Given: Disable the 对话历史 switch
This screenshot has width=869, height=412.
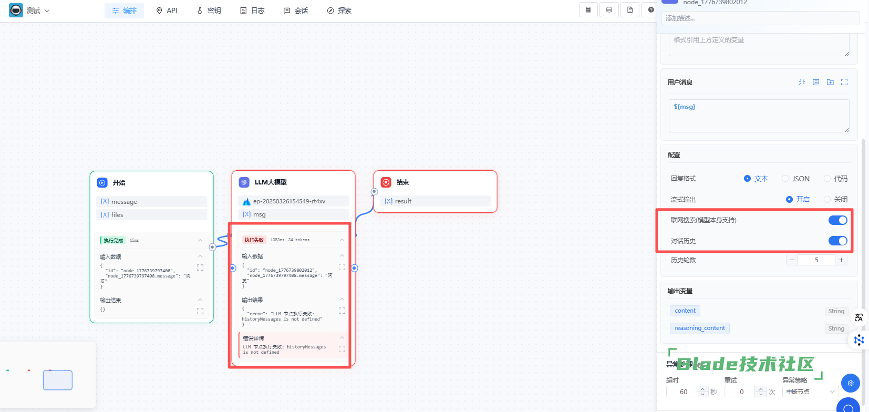Looking at the screenshot, I should click(x=837, y=241).
